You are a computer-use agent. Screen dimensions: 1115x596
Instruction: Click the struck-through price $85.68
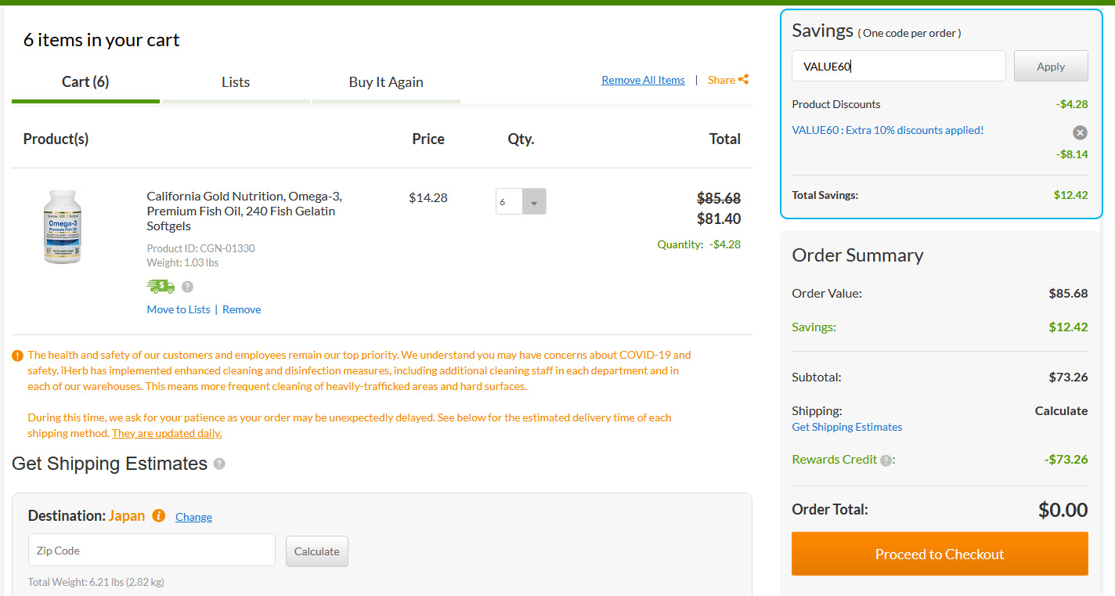(719, 198)
